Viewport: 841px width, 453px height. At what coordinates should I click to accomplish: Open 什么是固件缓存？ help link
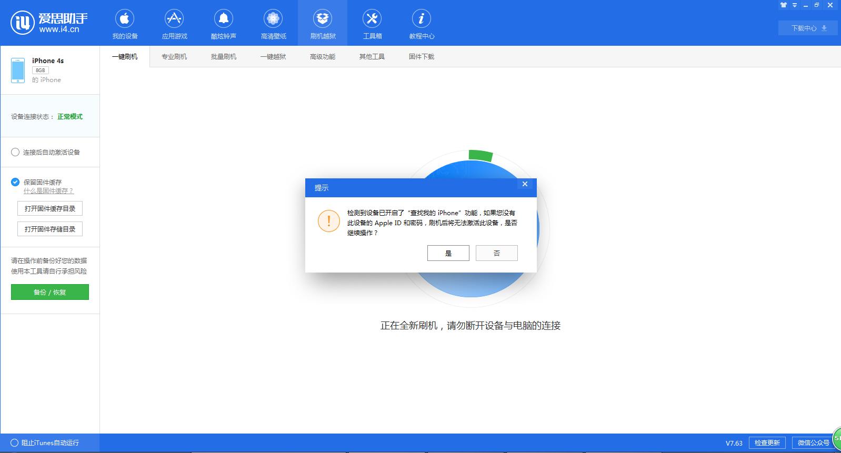tap(48, 191)
